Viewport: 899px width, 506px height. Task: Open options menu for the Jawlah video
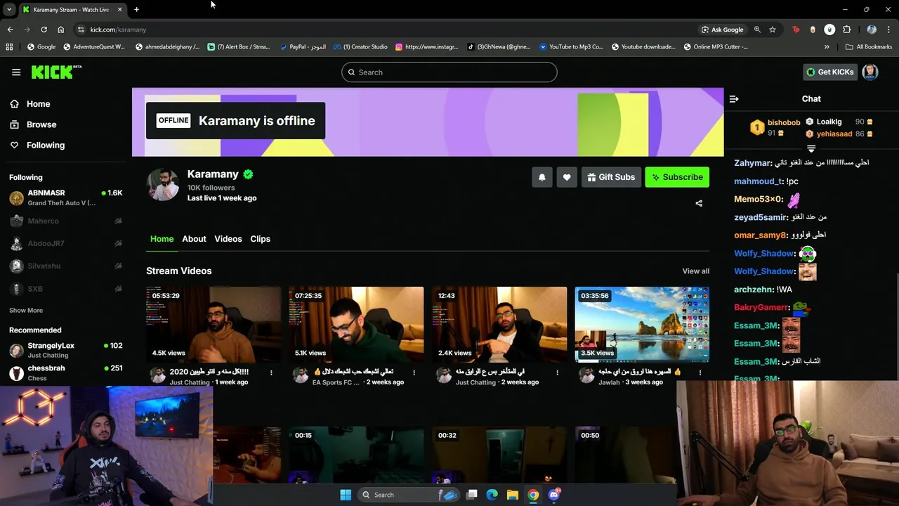coord(700,373)
